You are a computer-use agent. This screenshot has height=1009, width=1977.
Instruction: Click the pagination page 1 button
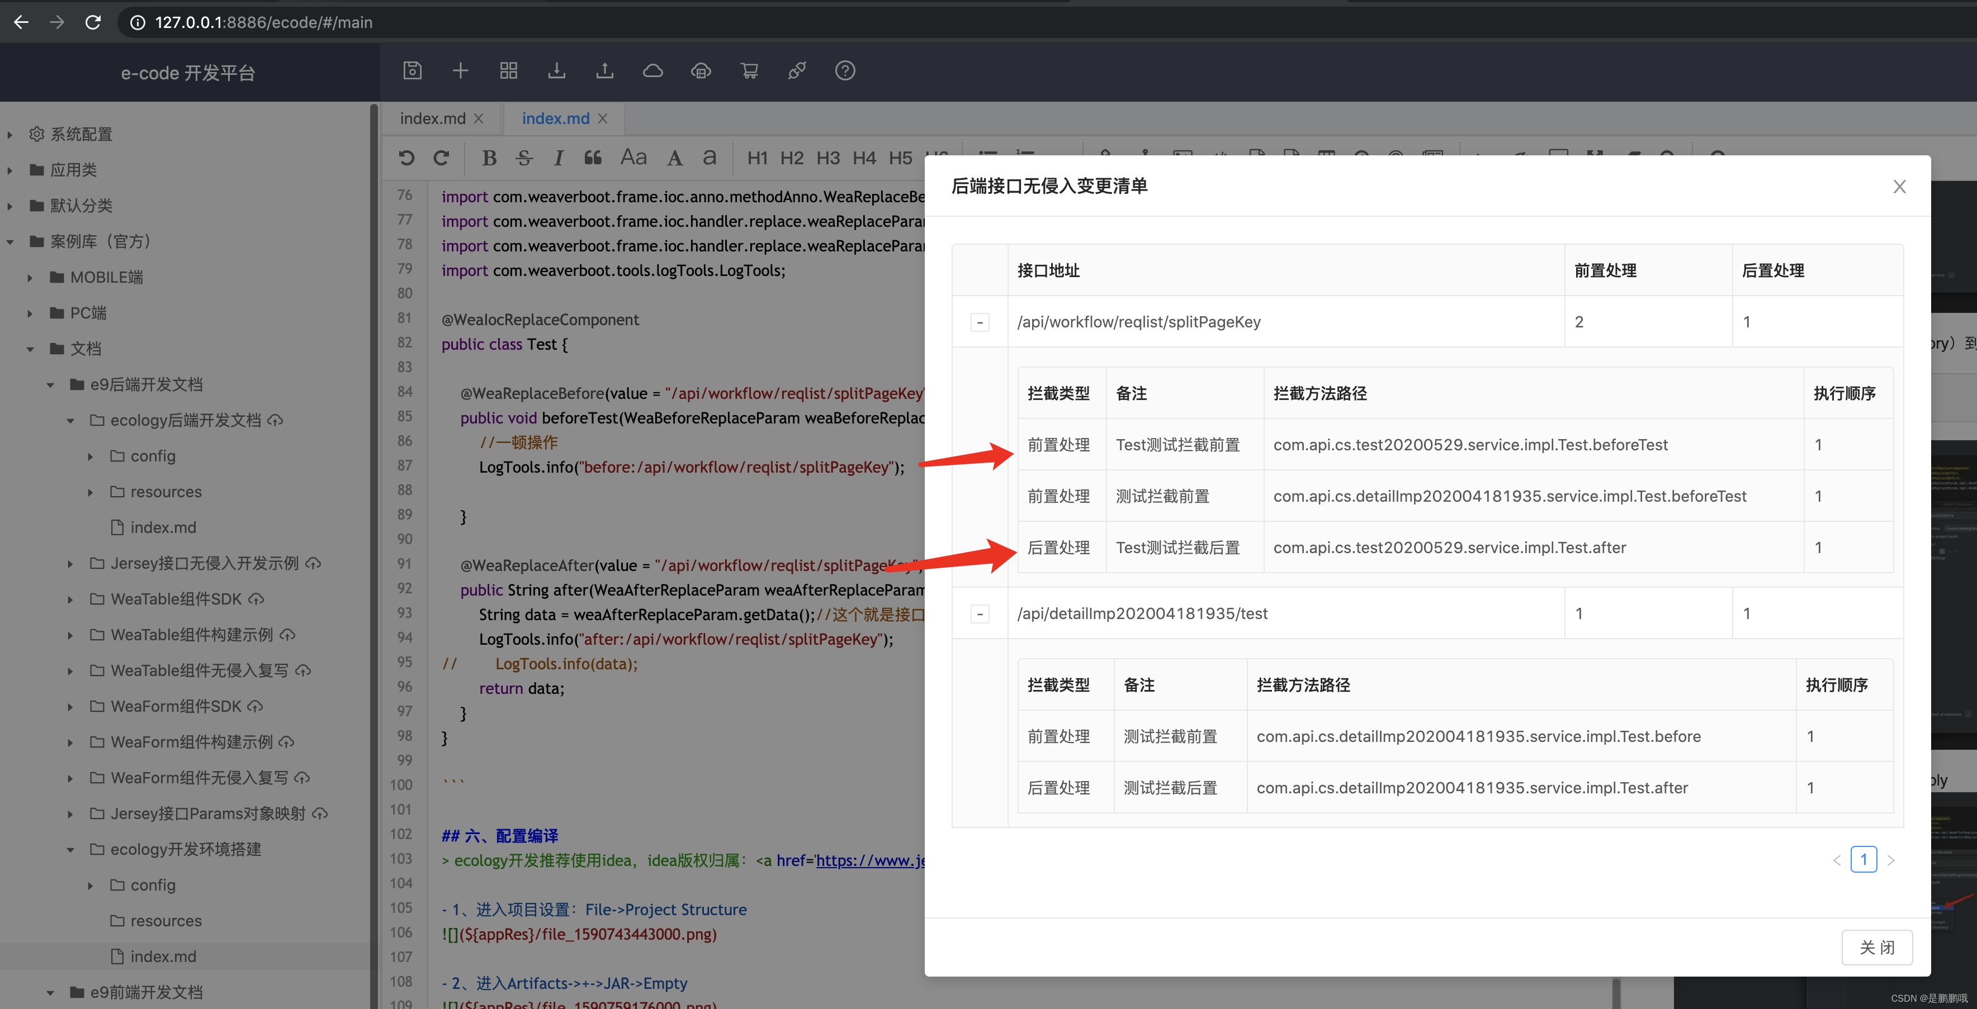[1864, 860]
